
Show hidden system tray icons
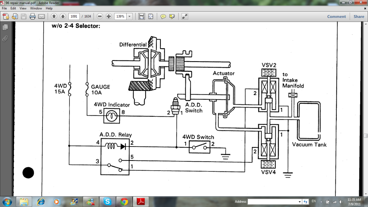[322, 202]
